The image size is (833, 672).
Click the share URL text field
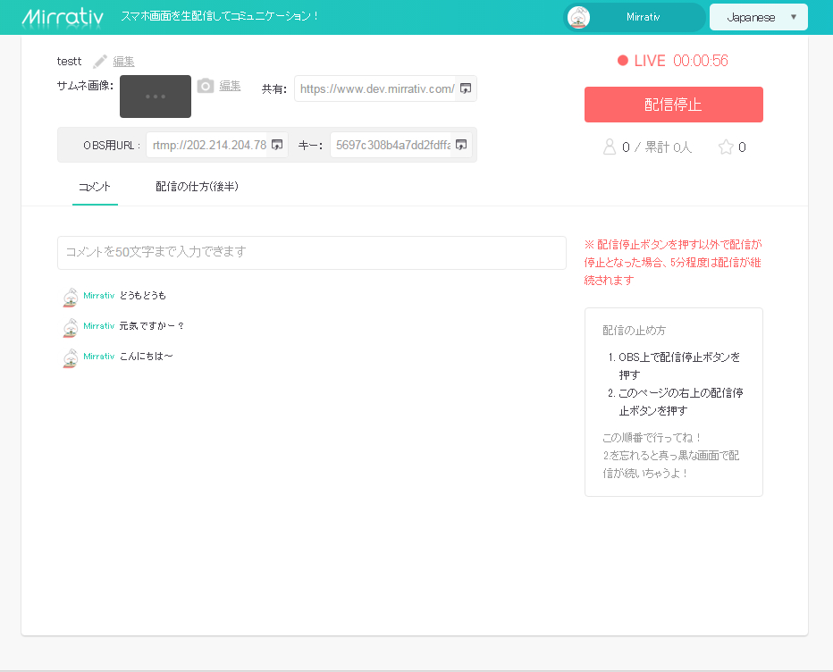tap(376, 88)
